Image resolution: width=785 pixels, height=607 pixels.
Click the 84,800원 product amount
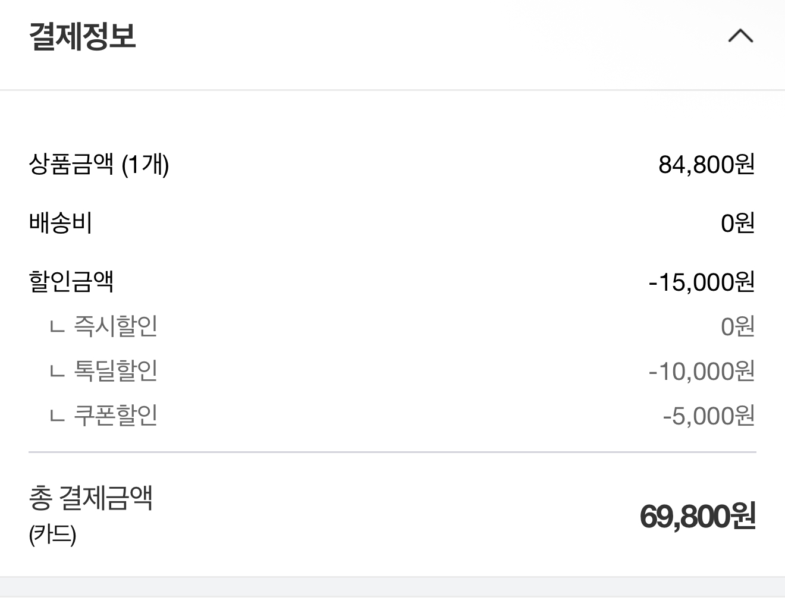click(706, 164)
